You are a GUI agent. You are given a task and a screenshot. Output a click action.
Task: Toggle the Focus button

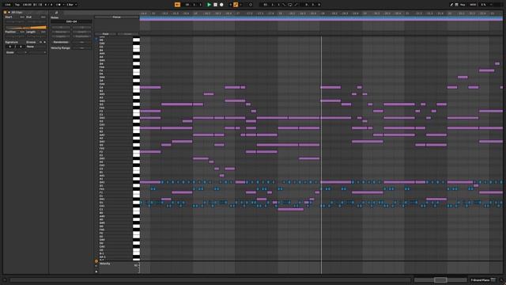116,17
